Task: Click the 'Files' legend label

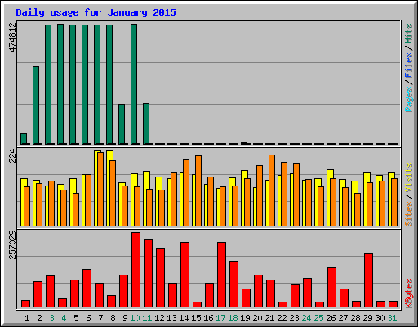Action: (x=408, y=65)
